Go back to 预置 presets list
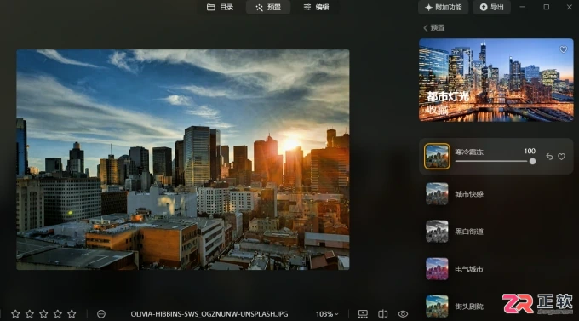 [434, 28]
